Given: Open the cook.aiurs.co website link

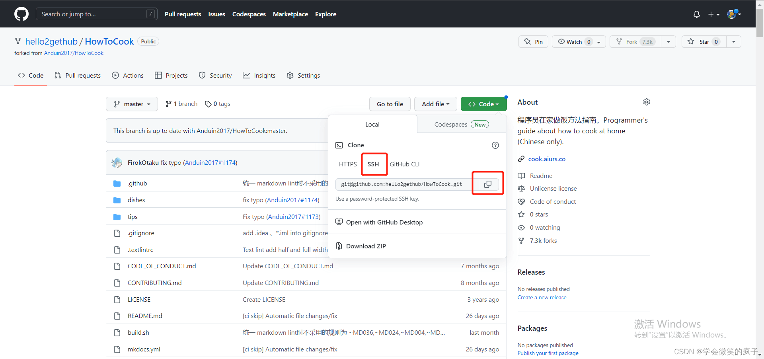Looking at the screenshot, I should tap(547, 159).
